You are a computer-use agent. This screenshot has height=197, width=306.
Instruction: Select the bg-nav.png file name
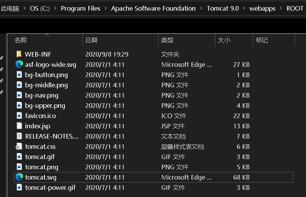[x=42, y=95]
